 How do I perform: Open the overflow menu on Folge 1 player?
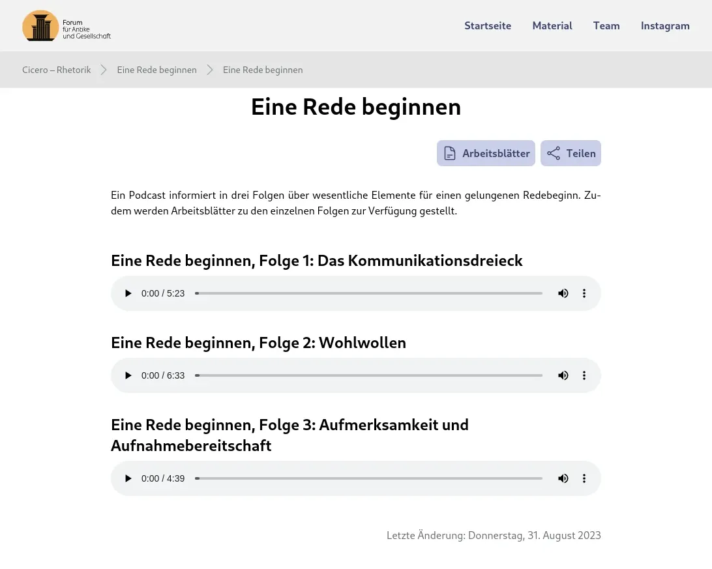(584, 293)
